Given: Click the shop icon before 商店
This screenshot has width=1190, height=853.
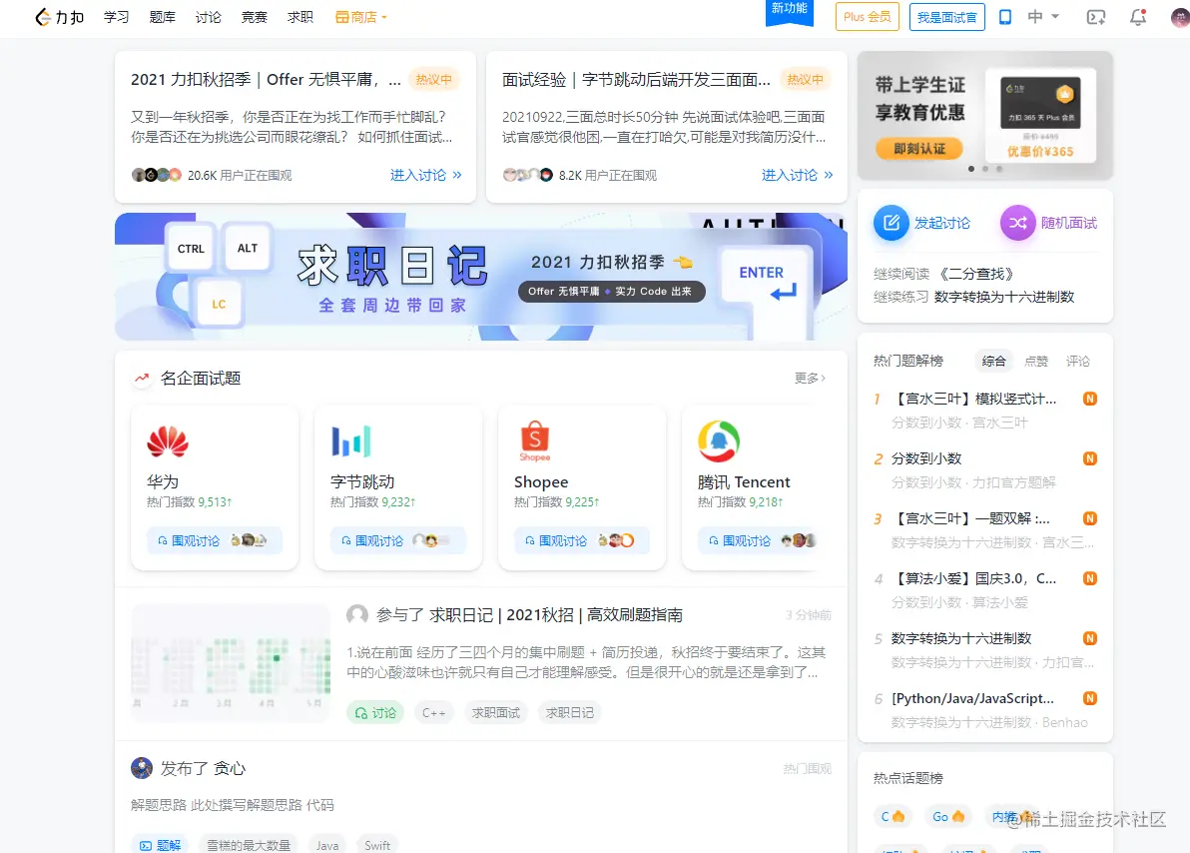Looking at the screenshot, I should 341,17.
